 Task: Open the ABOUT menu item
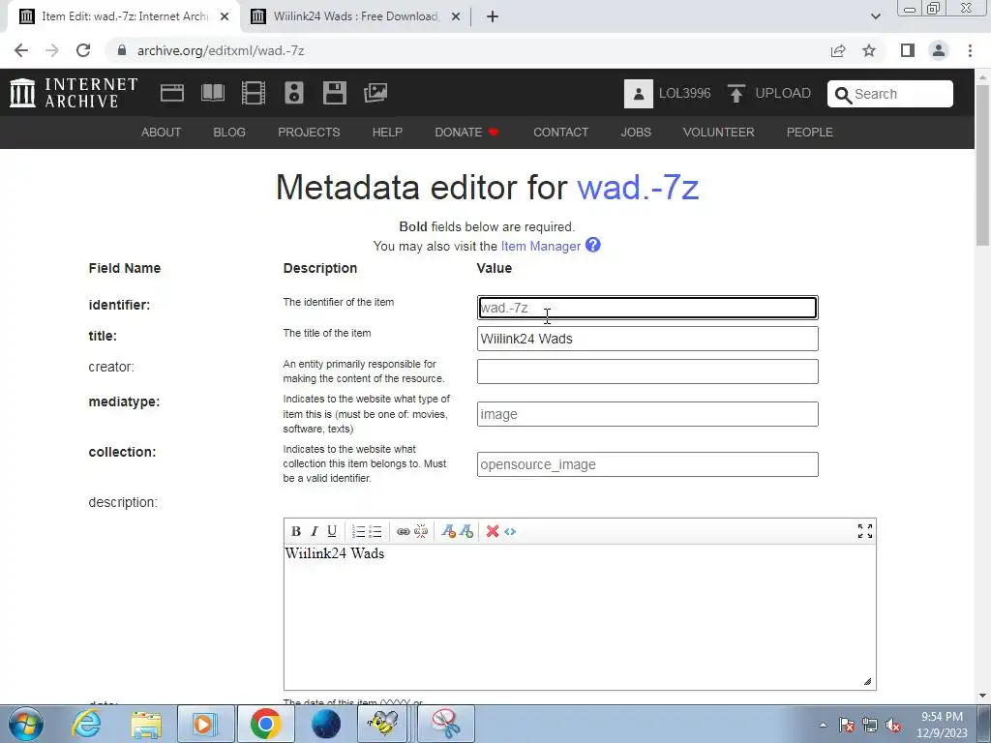(x=162, y=132)
